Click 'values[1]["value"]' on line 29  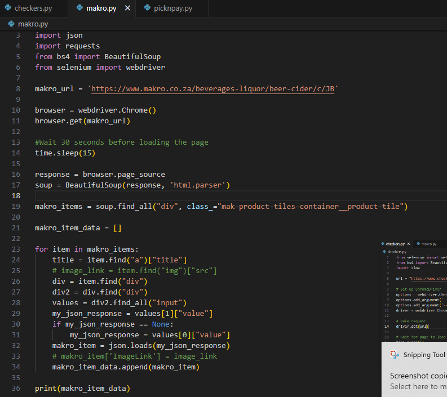pos(174,314)
